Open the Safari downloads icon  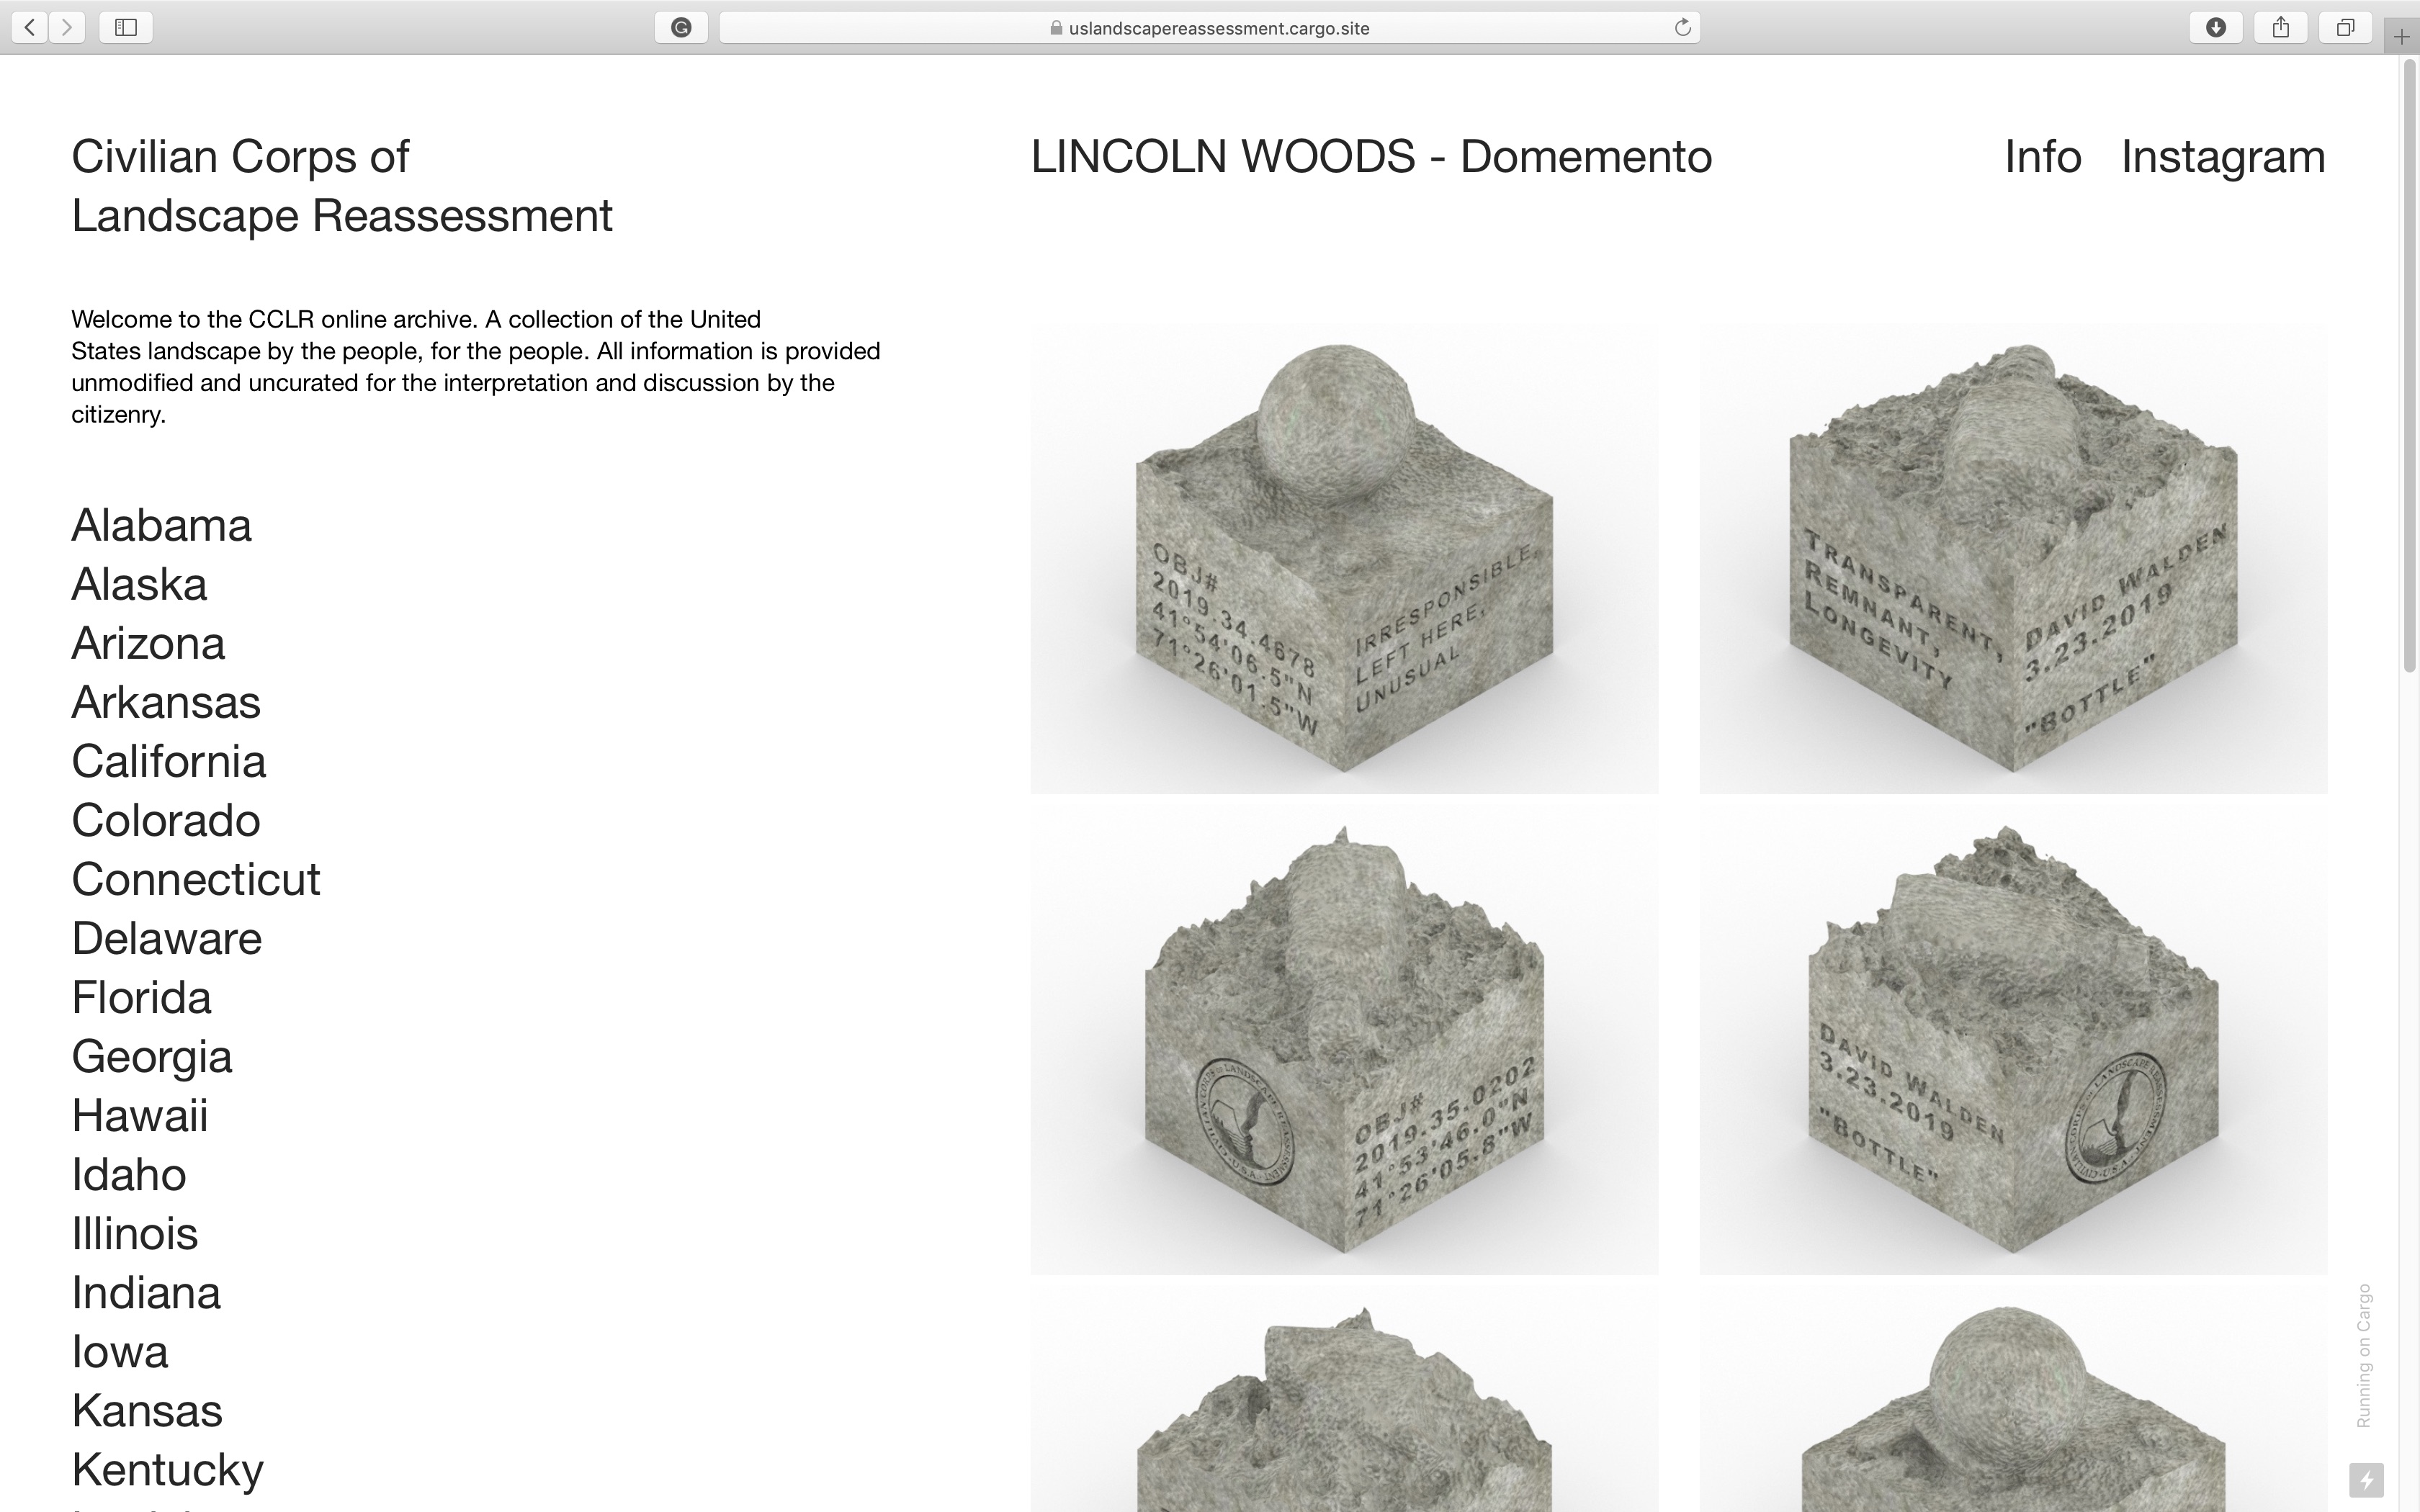pos(2216,27)
